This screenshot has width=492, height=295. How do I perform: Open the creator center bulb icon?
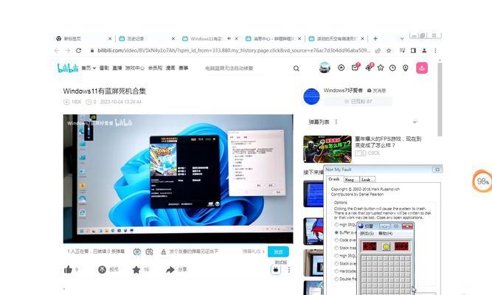point(406,68)
